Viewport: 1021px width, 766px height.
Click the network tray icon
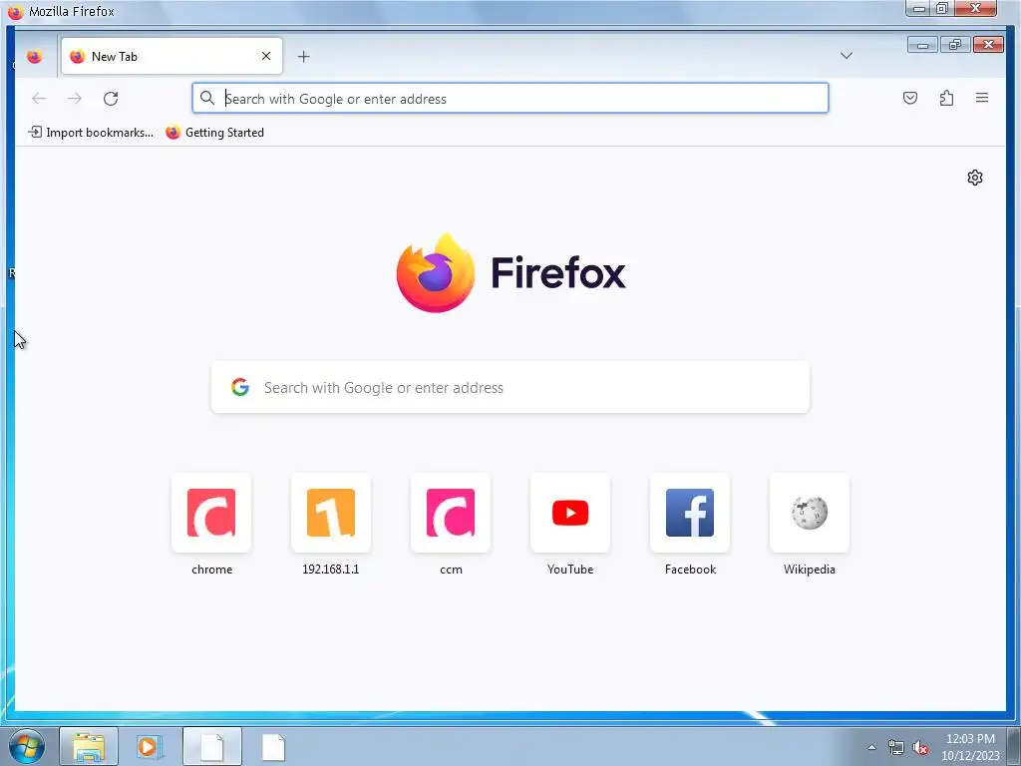pyautogui.click(x=896, y=747)
